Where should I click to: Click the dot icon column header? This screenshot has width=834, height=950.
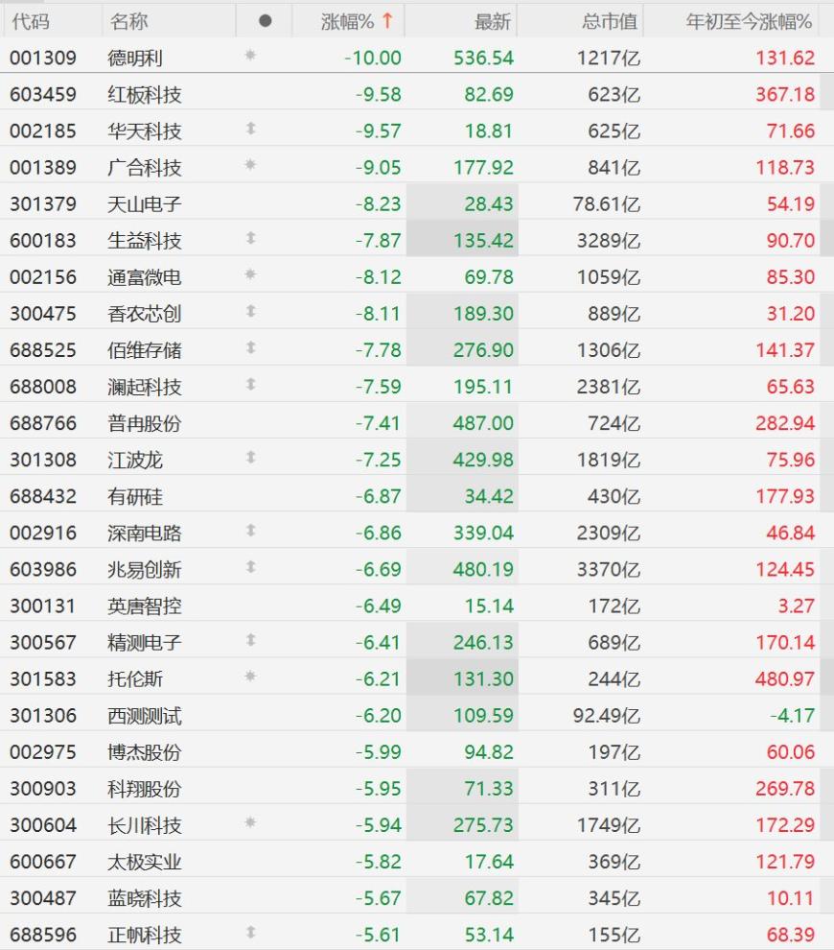(265, 21)
